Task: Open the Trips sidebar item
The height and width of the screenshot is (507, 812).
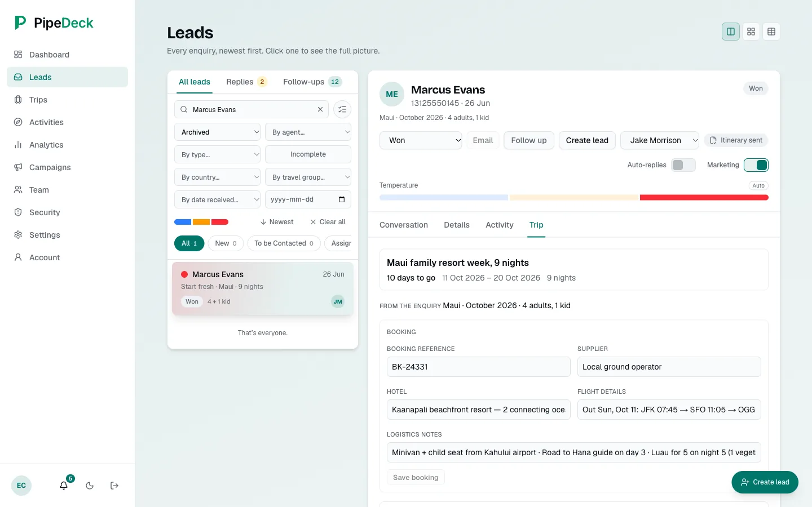Action: click(67, 100)
